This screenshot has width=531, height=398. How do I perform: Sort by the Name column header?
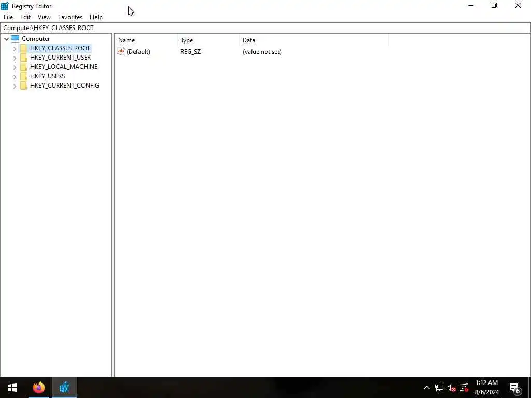146,40
